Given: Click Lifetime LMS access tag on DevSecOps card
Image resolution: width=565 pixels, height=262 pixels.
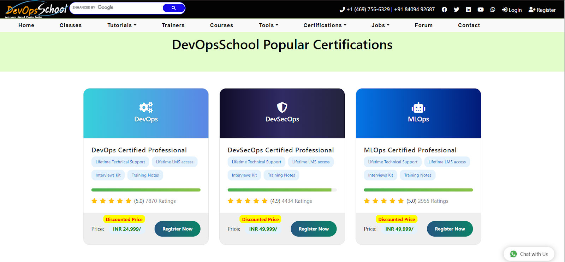Looking at the screenshot, I should tap(311, 162).
